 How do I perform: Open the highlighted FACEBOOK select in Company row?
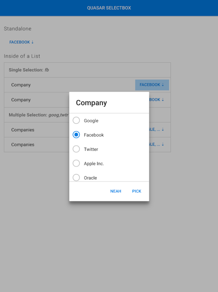pyautogui.click(x=152, y=85)
